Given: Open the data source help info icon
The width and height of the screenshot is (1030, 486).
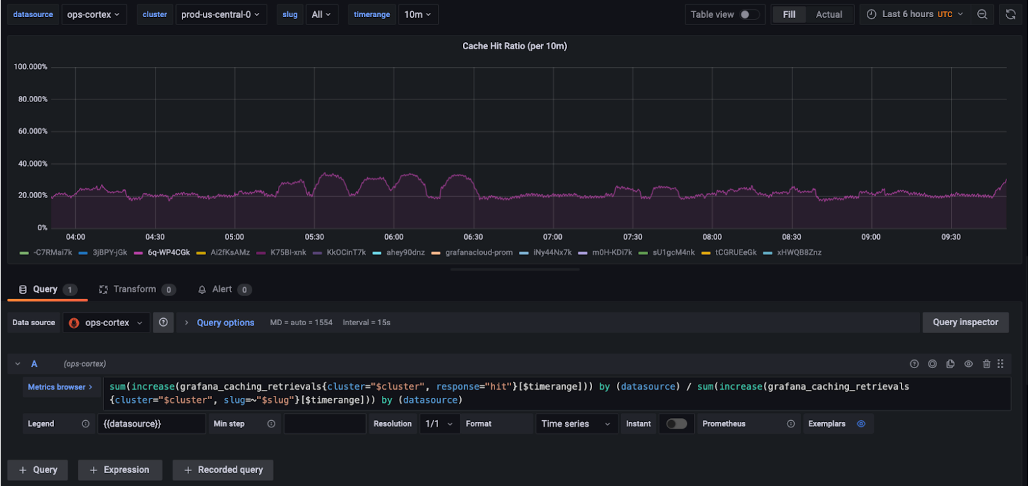Looking at the screenshot, I should tap(163, 322).
